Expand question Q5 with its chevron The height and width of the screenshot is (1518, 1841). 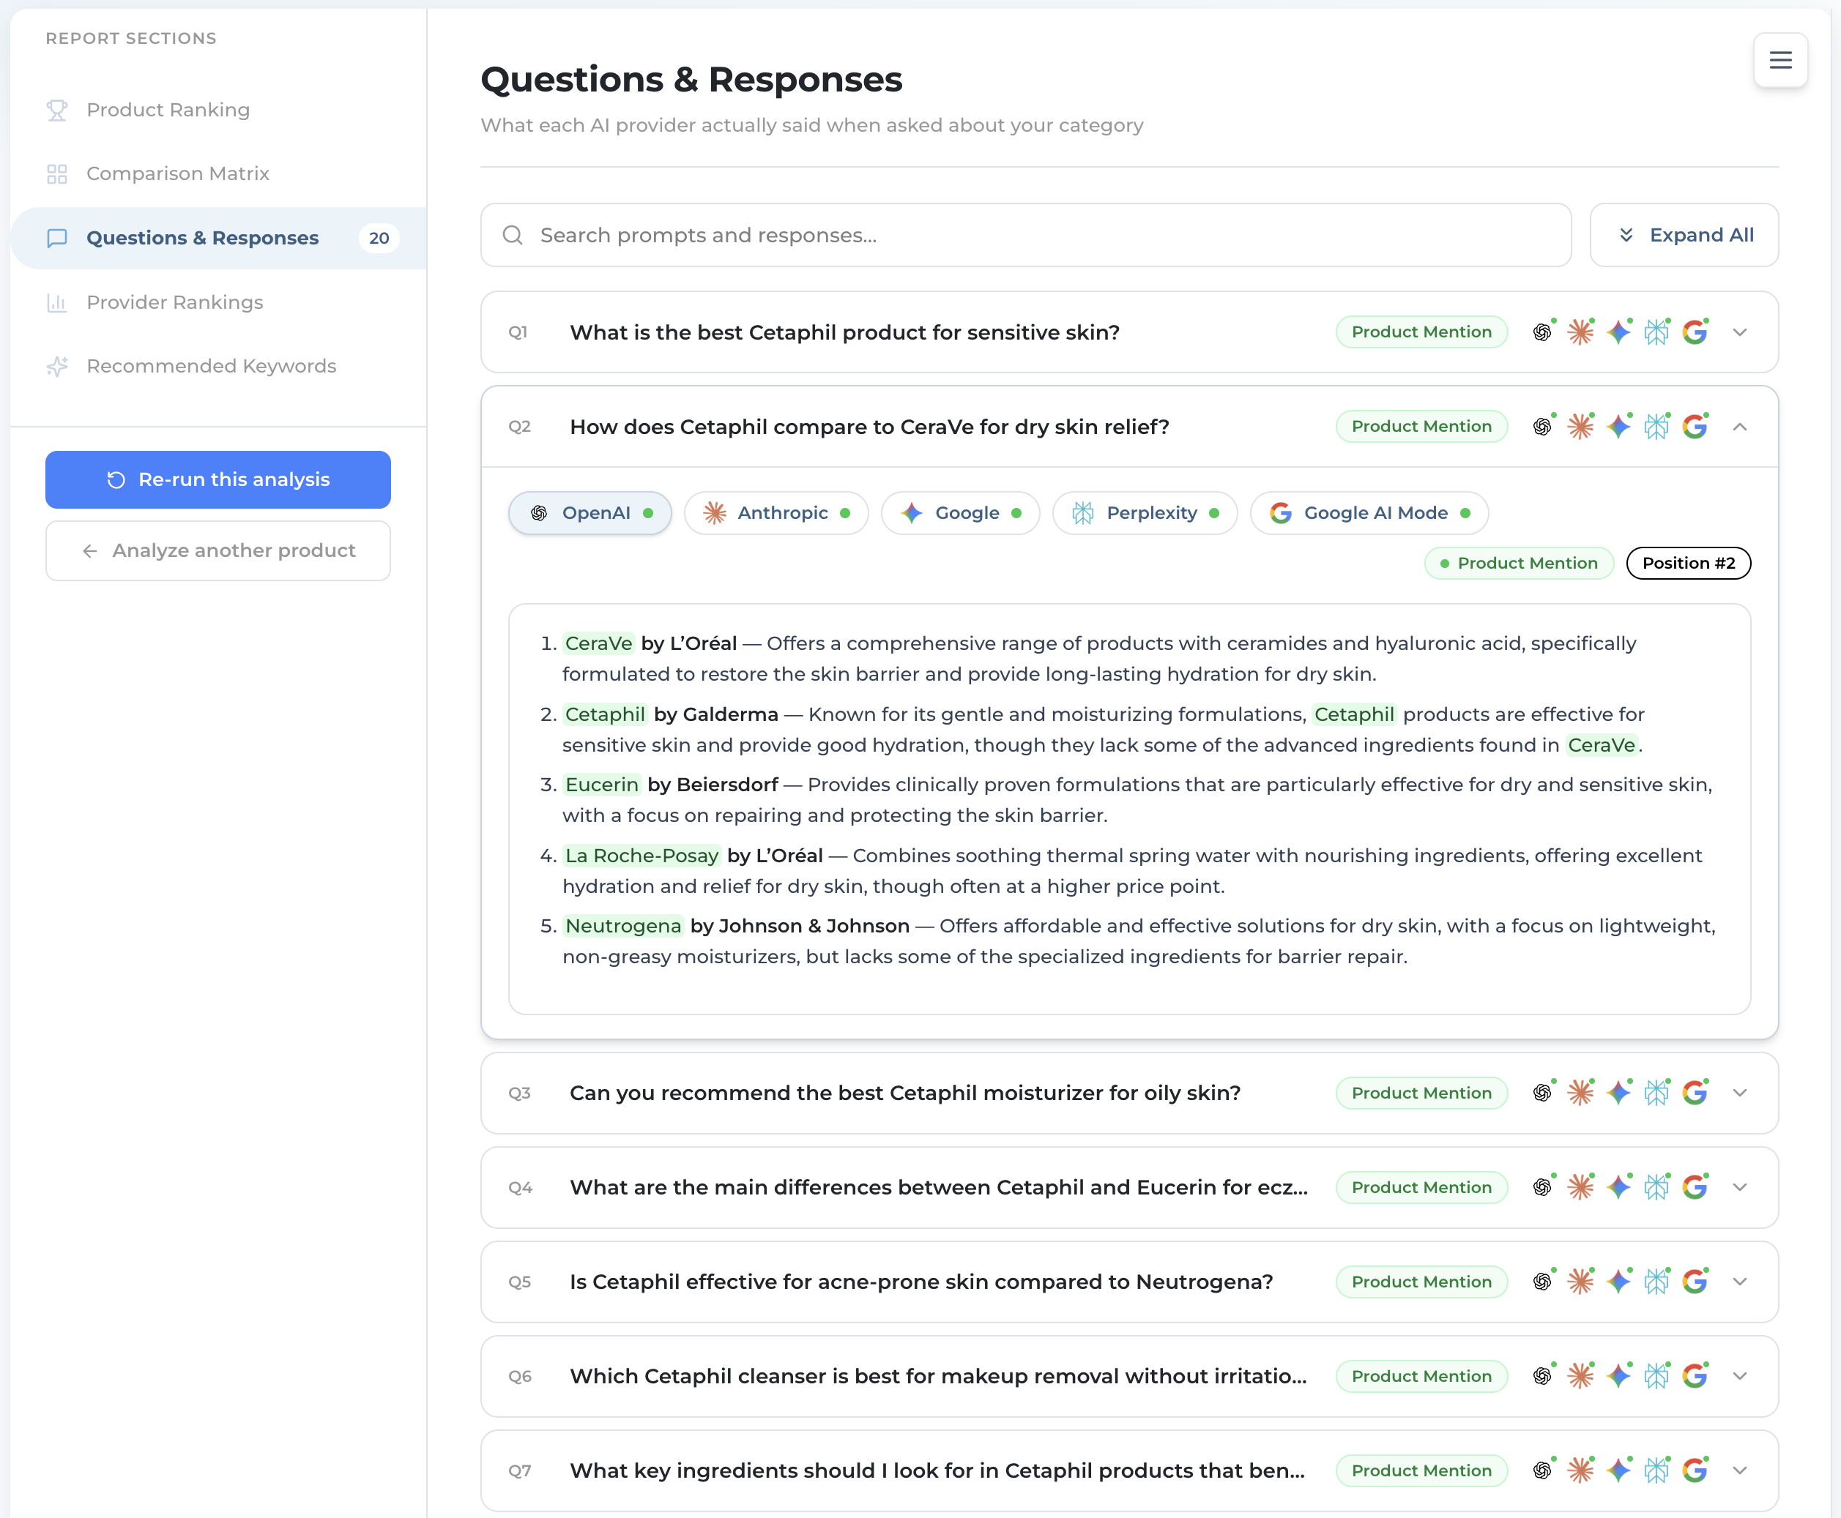pos(1739,1282)
